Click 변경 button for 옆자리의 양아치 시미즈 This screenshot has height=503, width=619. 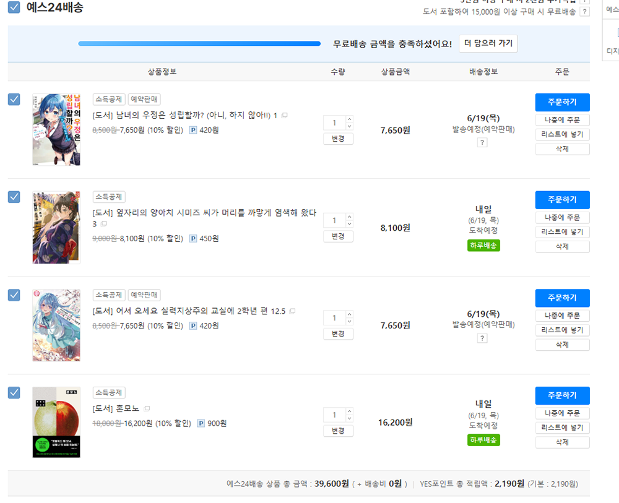click(338, 236)
